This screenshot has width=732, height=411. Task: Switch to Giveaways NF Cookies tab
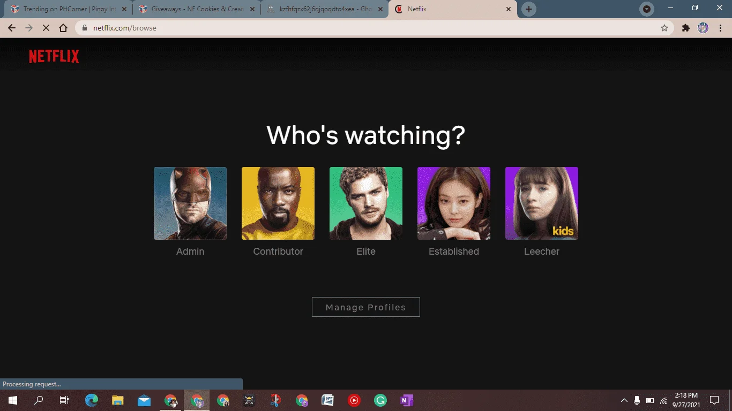point(196,9)
